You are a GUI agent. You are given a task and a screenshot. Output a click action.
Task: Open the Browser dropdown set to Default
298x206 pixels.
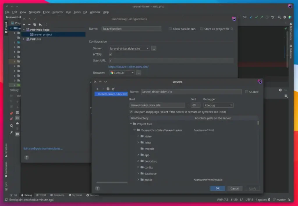(122, 73)
